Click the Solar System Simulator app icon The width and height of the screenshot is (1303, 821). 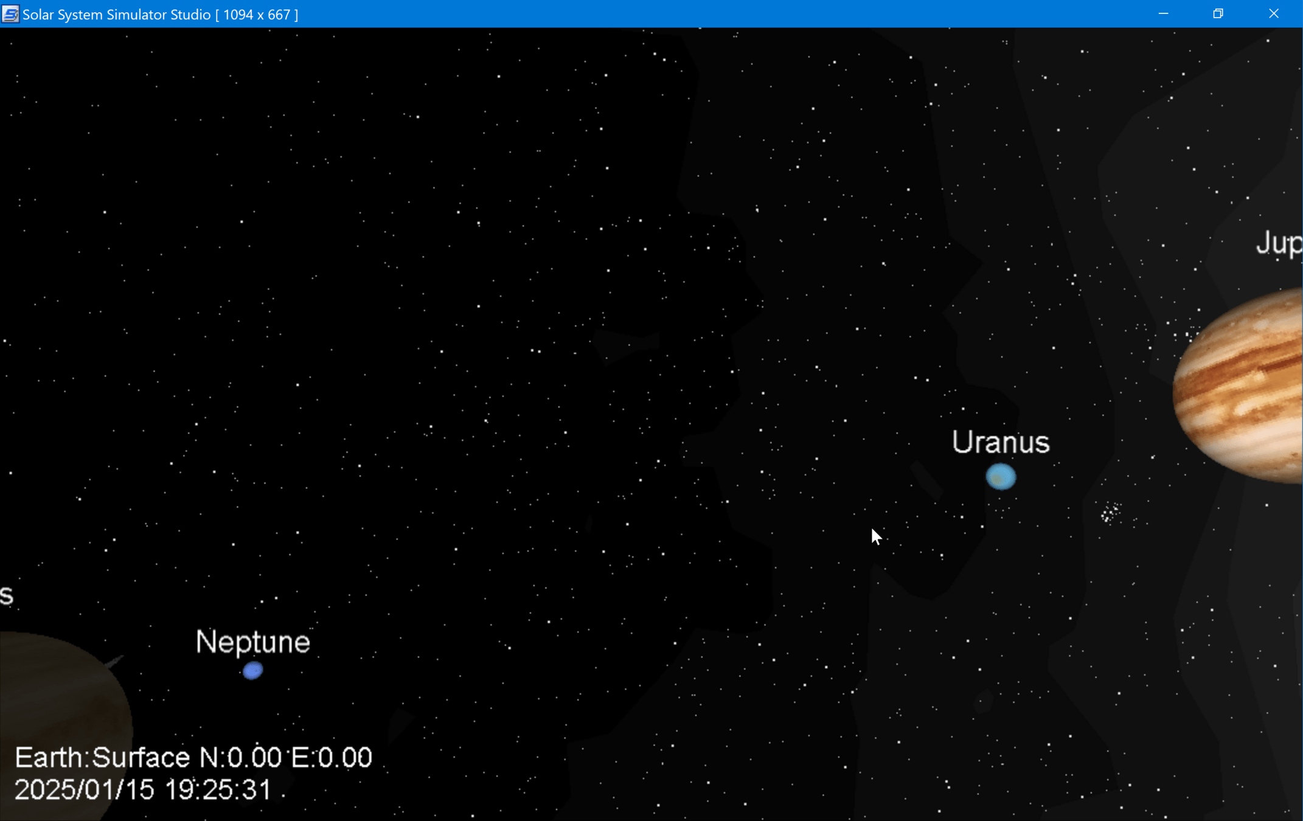(x=10, y=14)
